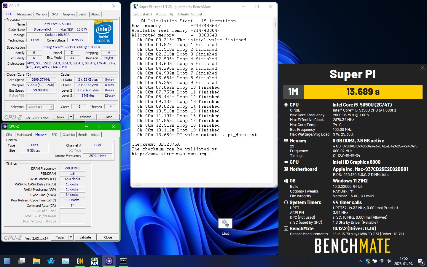Click the Core Speed value 2699.37 MHz
427x267 pixels.
click(x=41, y=80)
